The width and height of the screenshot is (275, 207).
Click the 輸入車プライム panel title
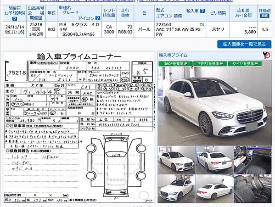[x=173, y=55]
